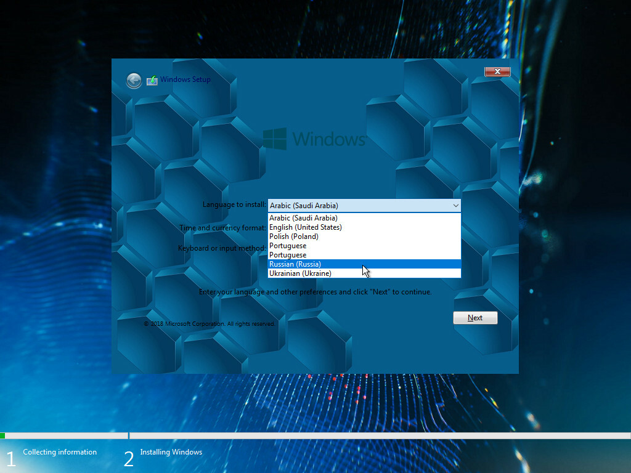
Task: Click the Collecting information step label
Action: [x=60, y=452]
